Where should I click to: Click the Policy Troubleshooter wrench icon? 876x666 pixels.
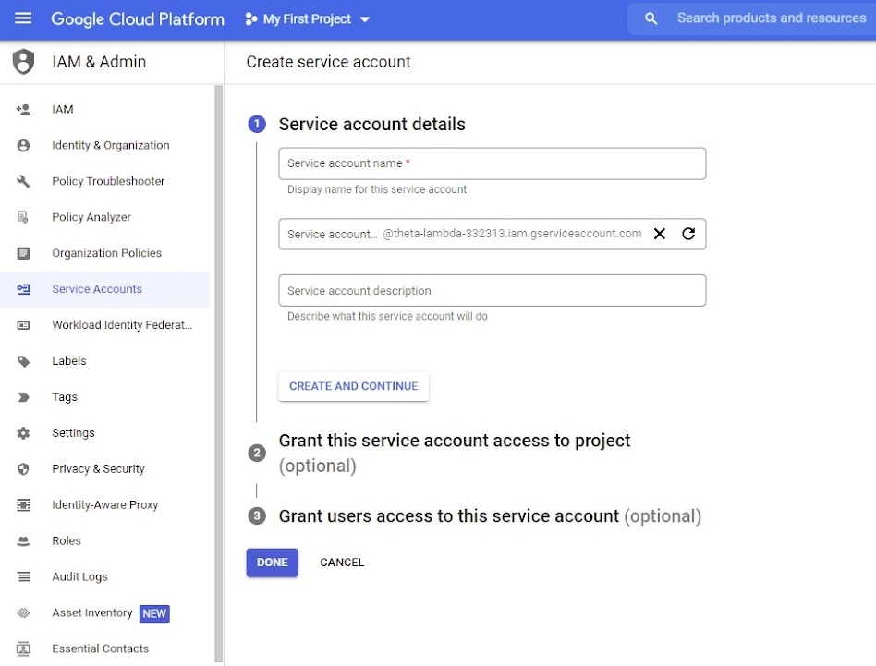click(23, 181)
